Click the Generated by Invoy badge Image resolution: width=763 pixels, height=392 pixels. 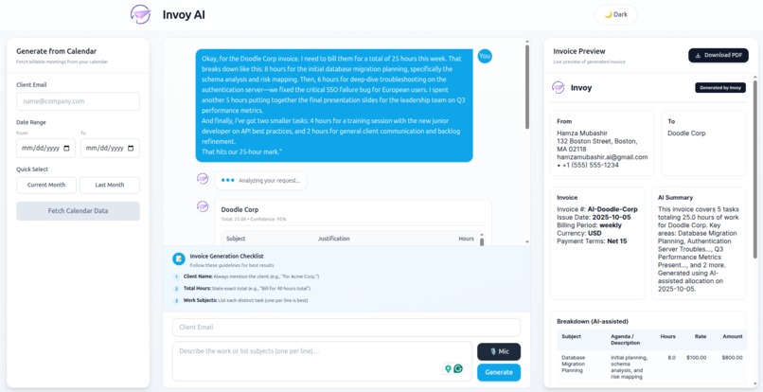click(720, 88)
